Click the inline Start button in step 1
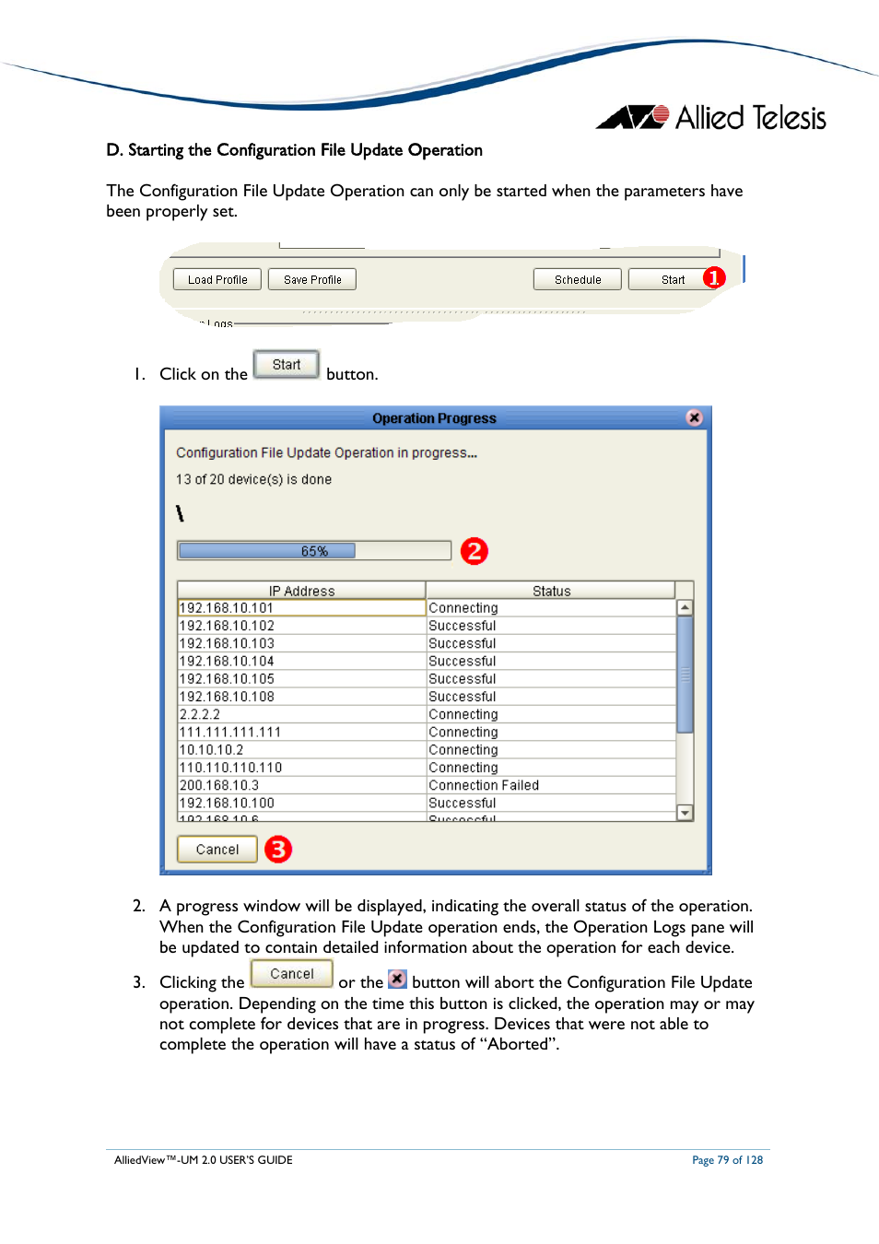Viewport: 879px width, 1244px height. (287, 365)
